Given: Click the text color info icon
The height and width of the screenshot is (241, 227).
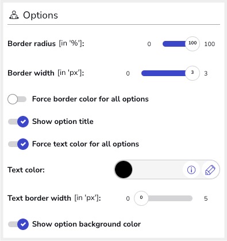Looking at the screenshot, I should tap(191, 170).
